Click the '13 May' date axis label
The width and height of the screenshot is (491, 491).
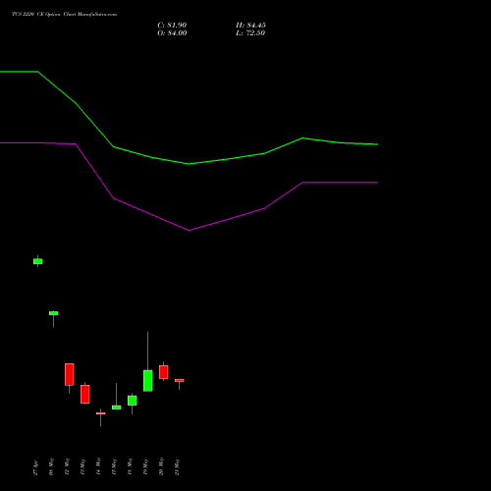coord(83,467)
